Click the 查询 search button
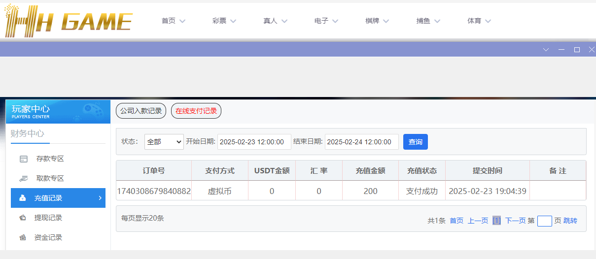 (x=415, y=142)
